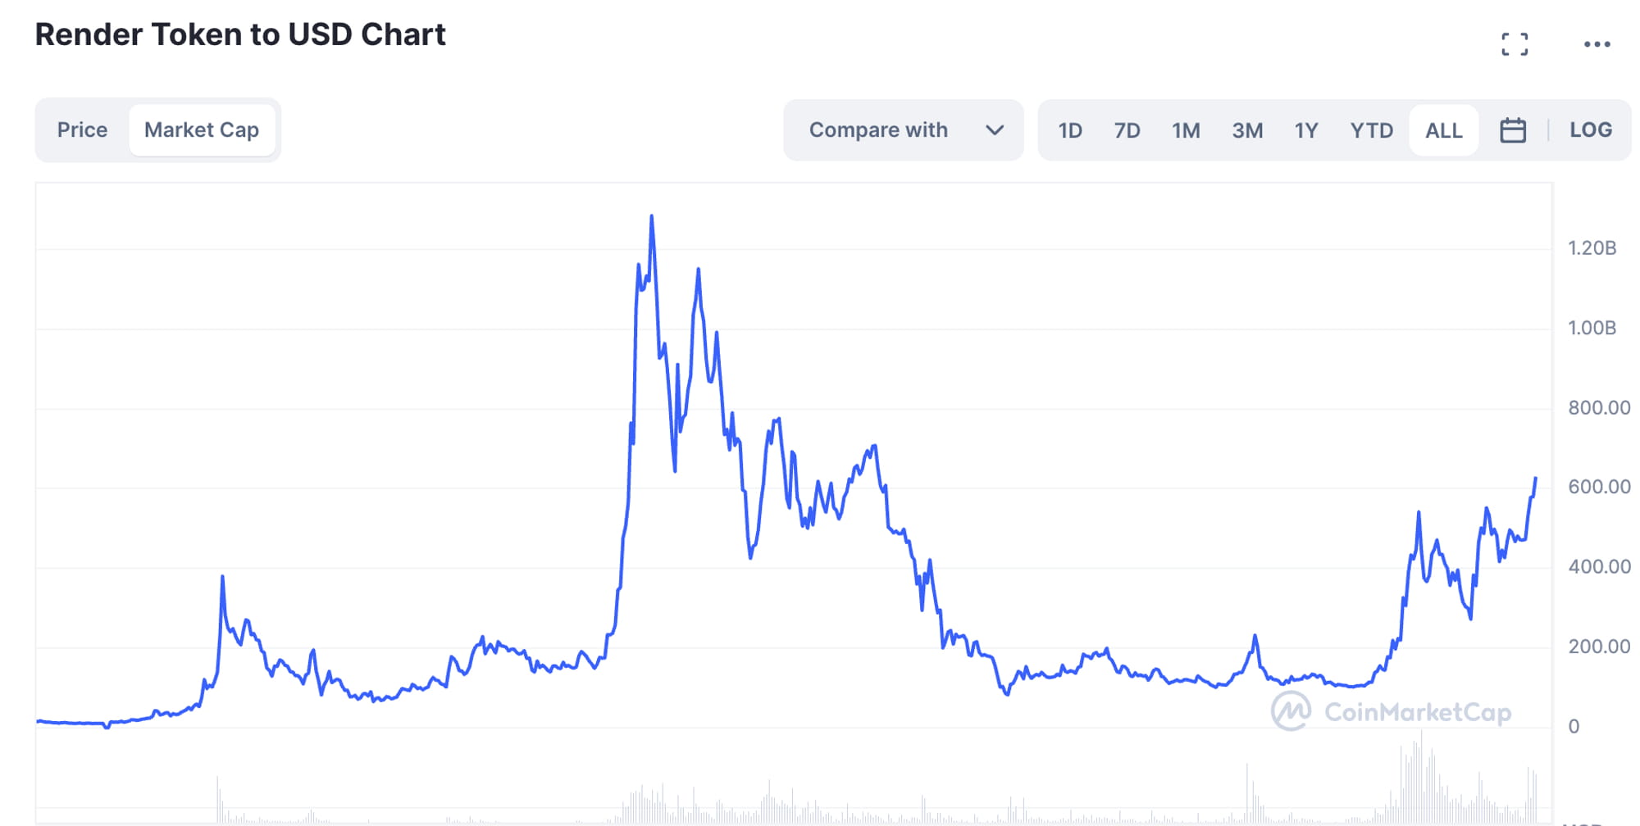Image resolution: width=1640 pixels, height=826 pixels.
Task: Set range to YTD
Action: [1372, 130]
